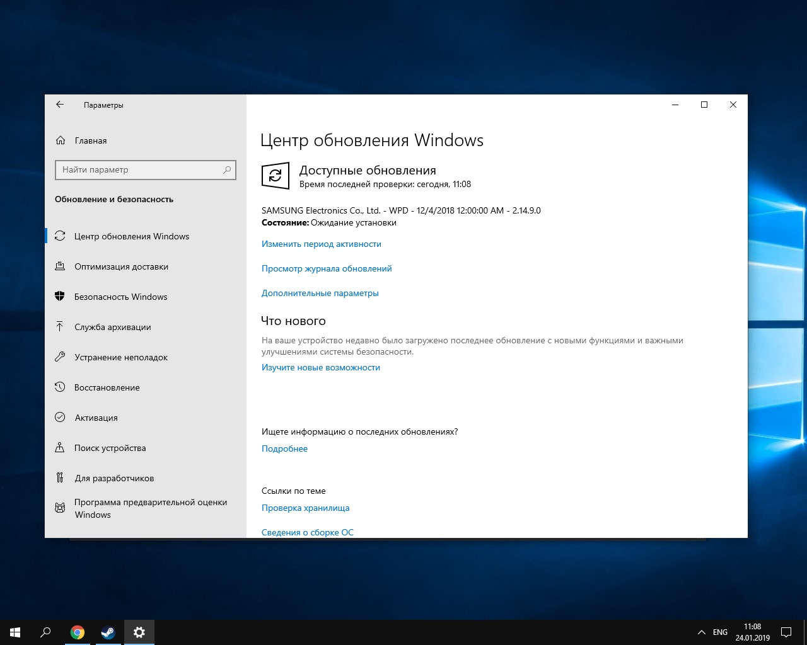Click the SAMSUNG Electronics update entry text
This screenshot has height=645, width=807.
(401, 210)
